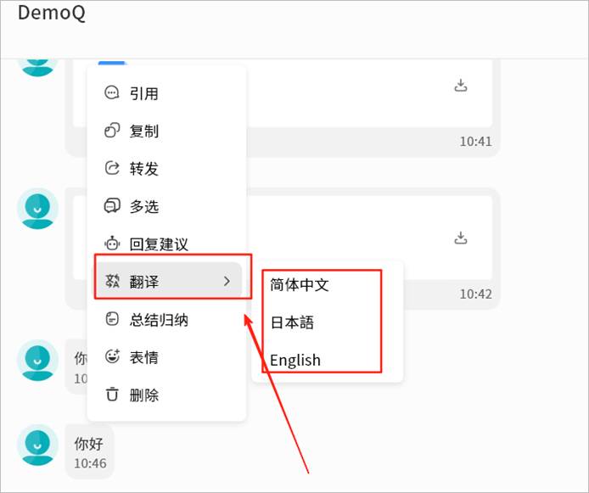Pick English in the translate submenu
The width and height of the screenshot is (589, 493).
[295, 360]
